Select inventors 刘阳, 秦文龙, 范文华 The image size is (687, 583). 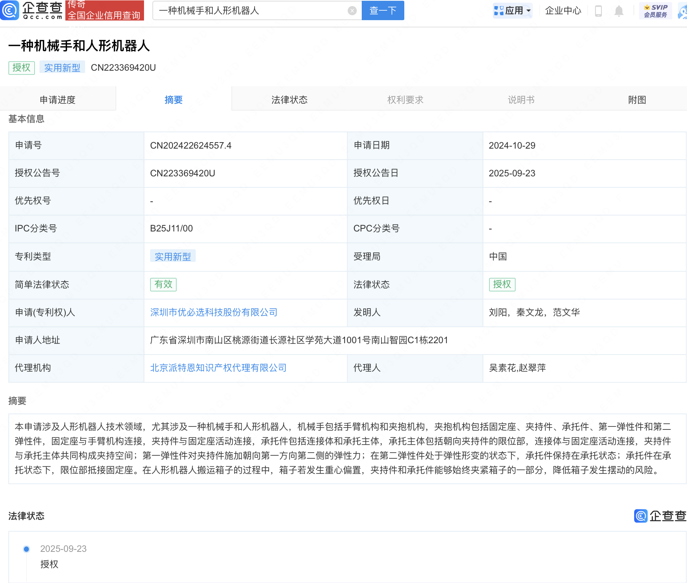pyautogui.click(x=534, y=312)
